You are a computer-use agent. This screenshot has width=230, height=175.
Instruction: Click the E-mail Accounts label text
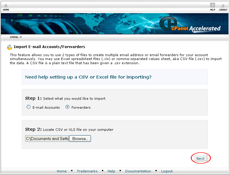click(46, 108)
